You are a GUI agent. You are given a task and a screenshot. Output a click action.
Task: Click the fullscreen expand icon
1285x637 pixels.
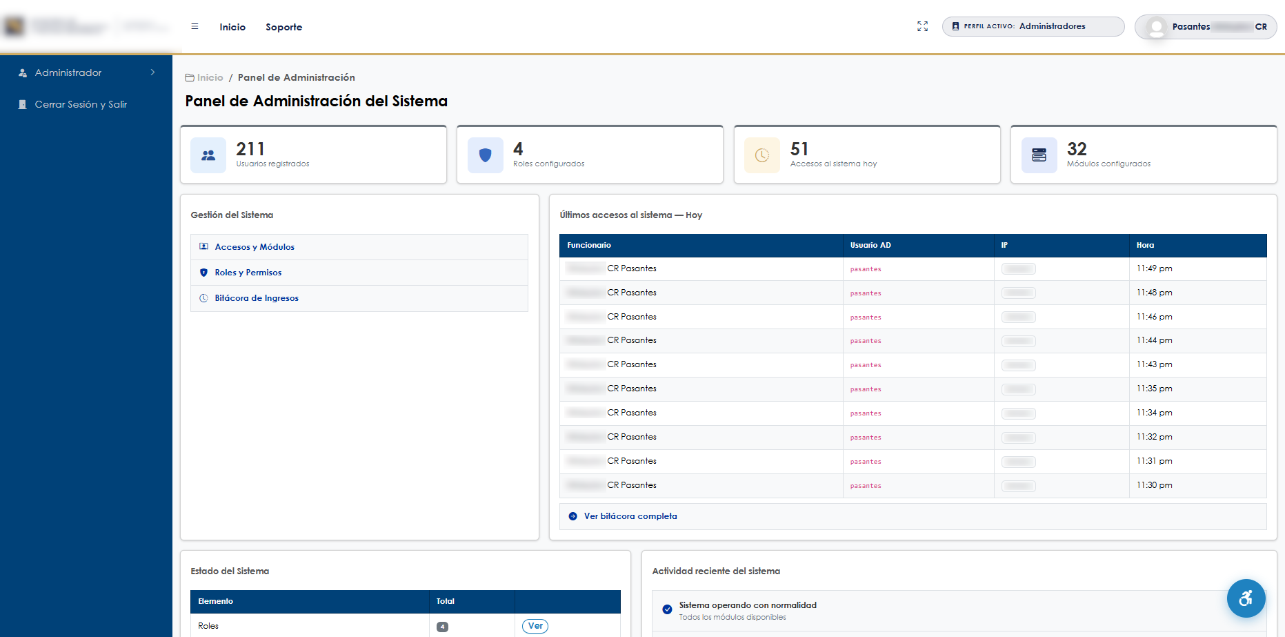click(922, 27)
